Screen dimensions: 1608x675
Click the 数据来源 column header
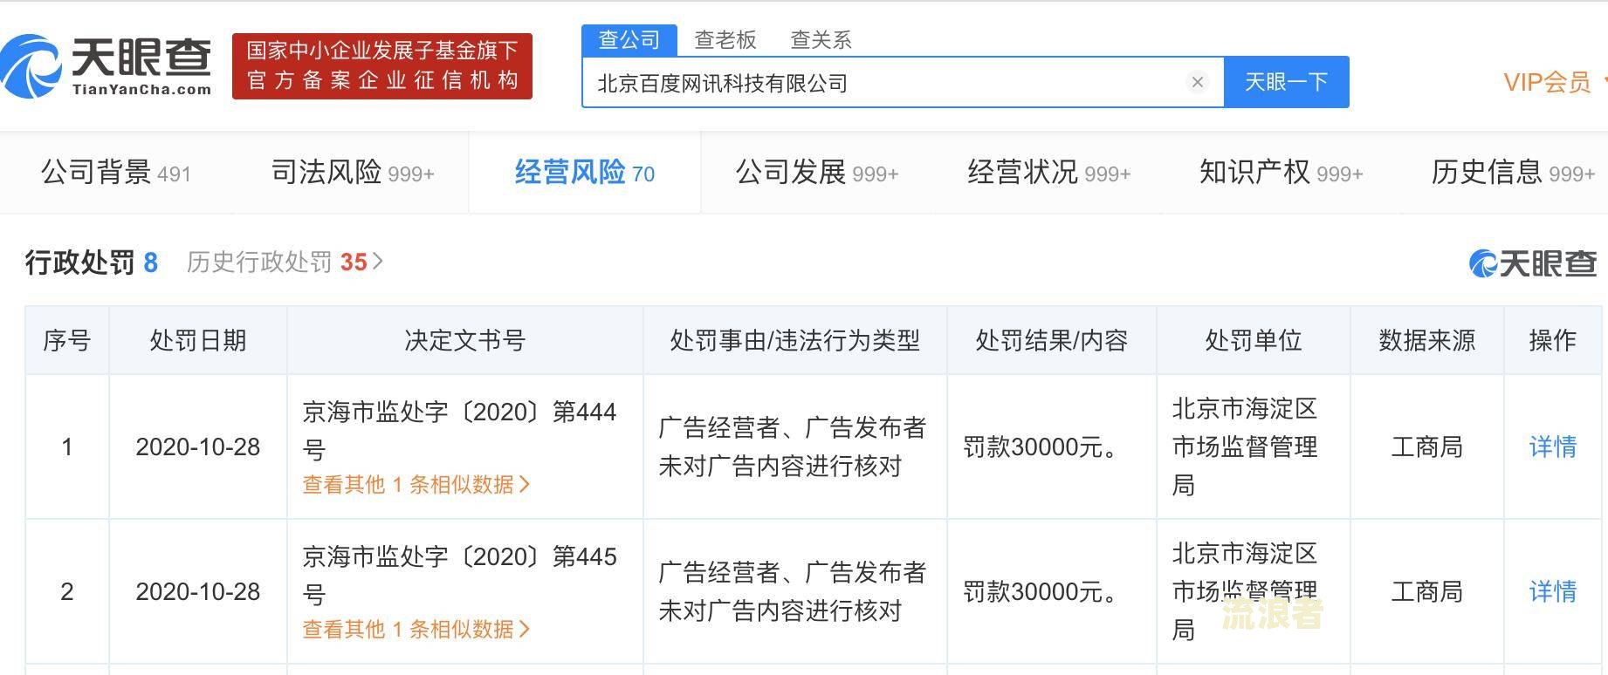[1427, 340]
